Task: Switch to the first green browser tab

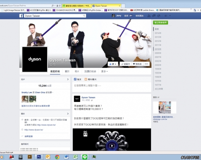Action: coord(77,6)
